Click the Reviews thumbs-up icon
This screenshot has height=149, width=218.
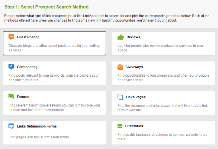[121, 37]
